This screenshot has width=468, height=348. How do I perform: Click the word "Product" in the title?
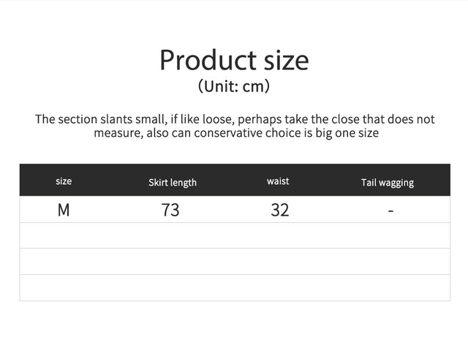pos(204,60)
